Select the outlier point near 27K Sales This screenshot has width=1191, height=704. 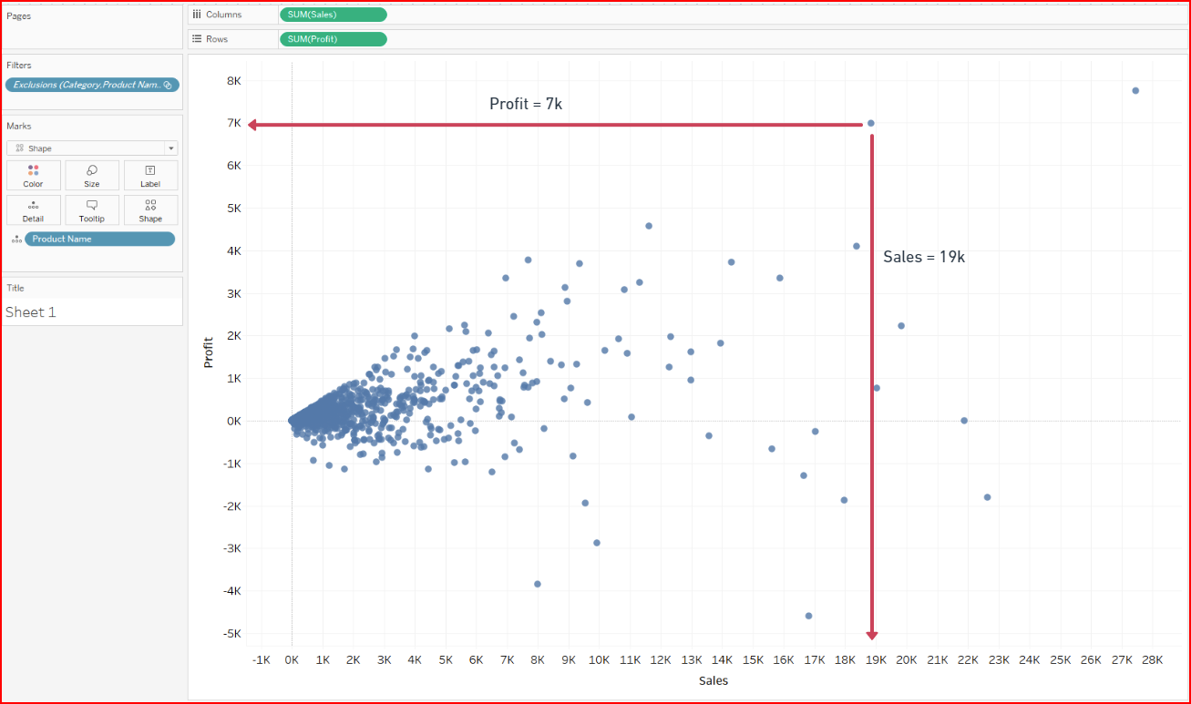pos(1135,90)
